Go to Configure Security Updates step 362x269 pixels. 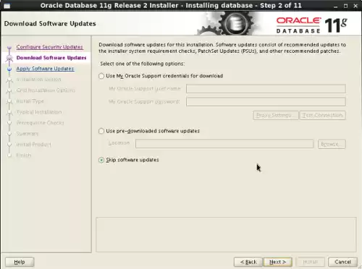(50, 47)
